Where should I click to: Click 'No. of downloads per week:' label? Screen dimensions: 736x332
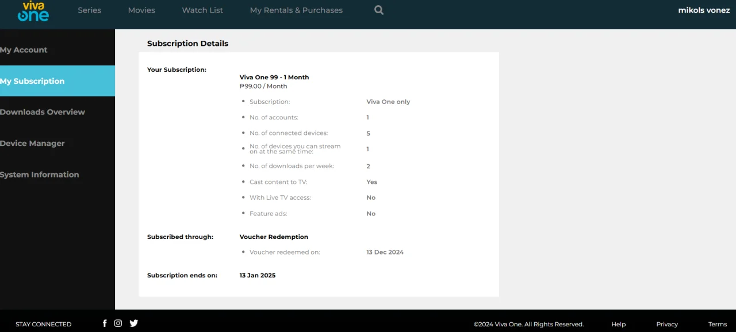point(292,166)
